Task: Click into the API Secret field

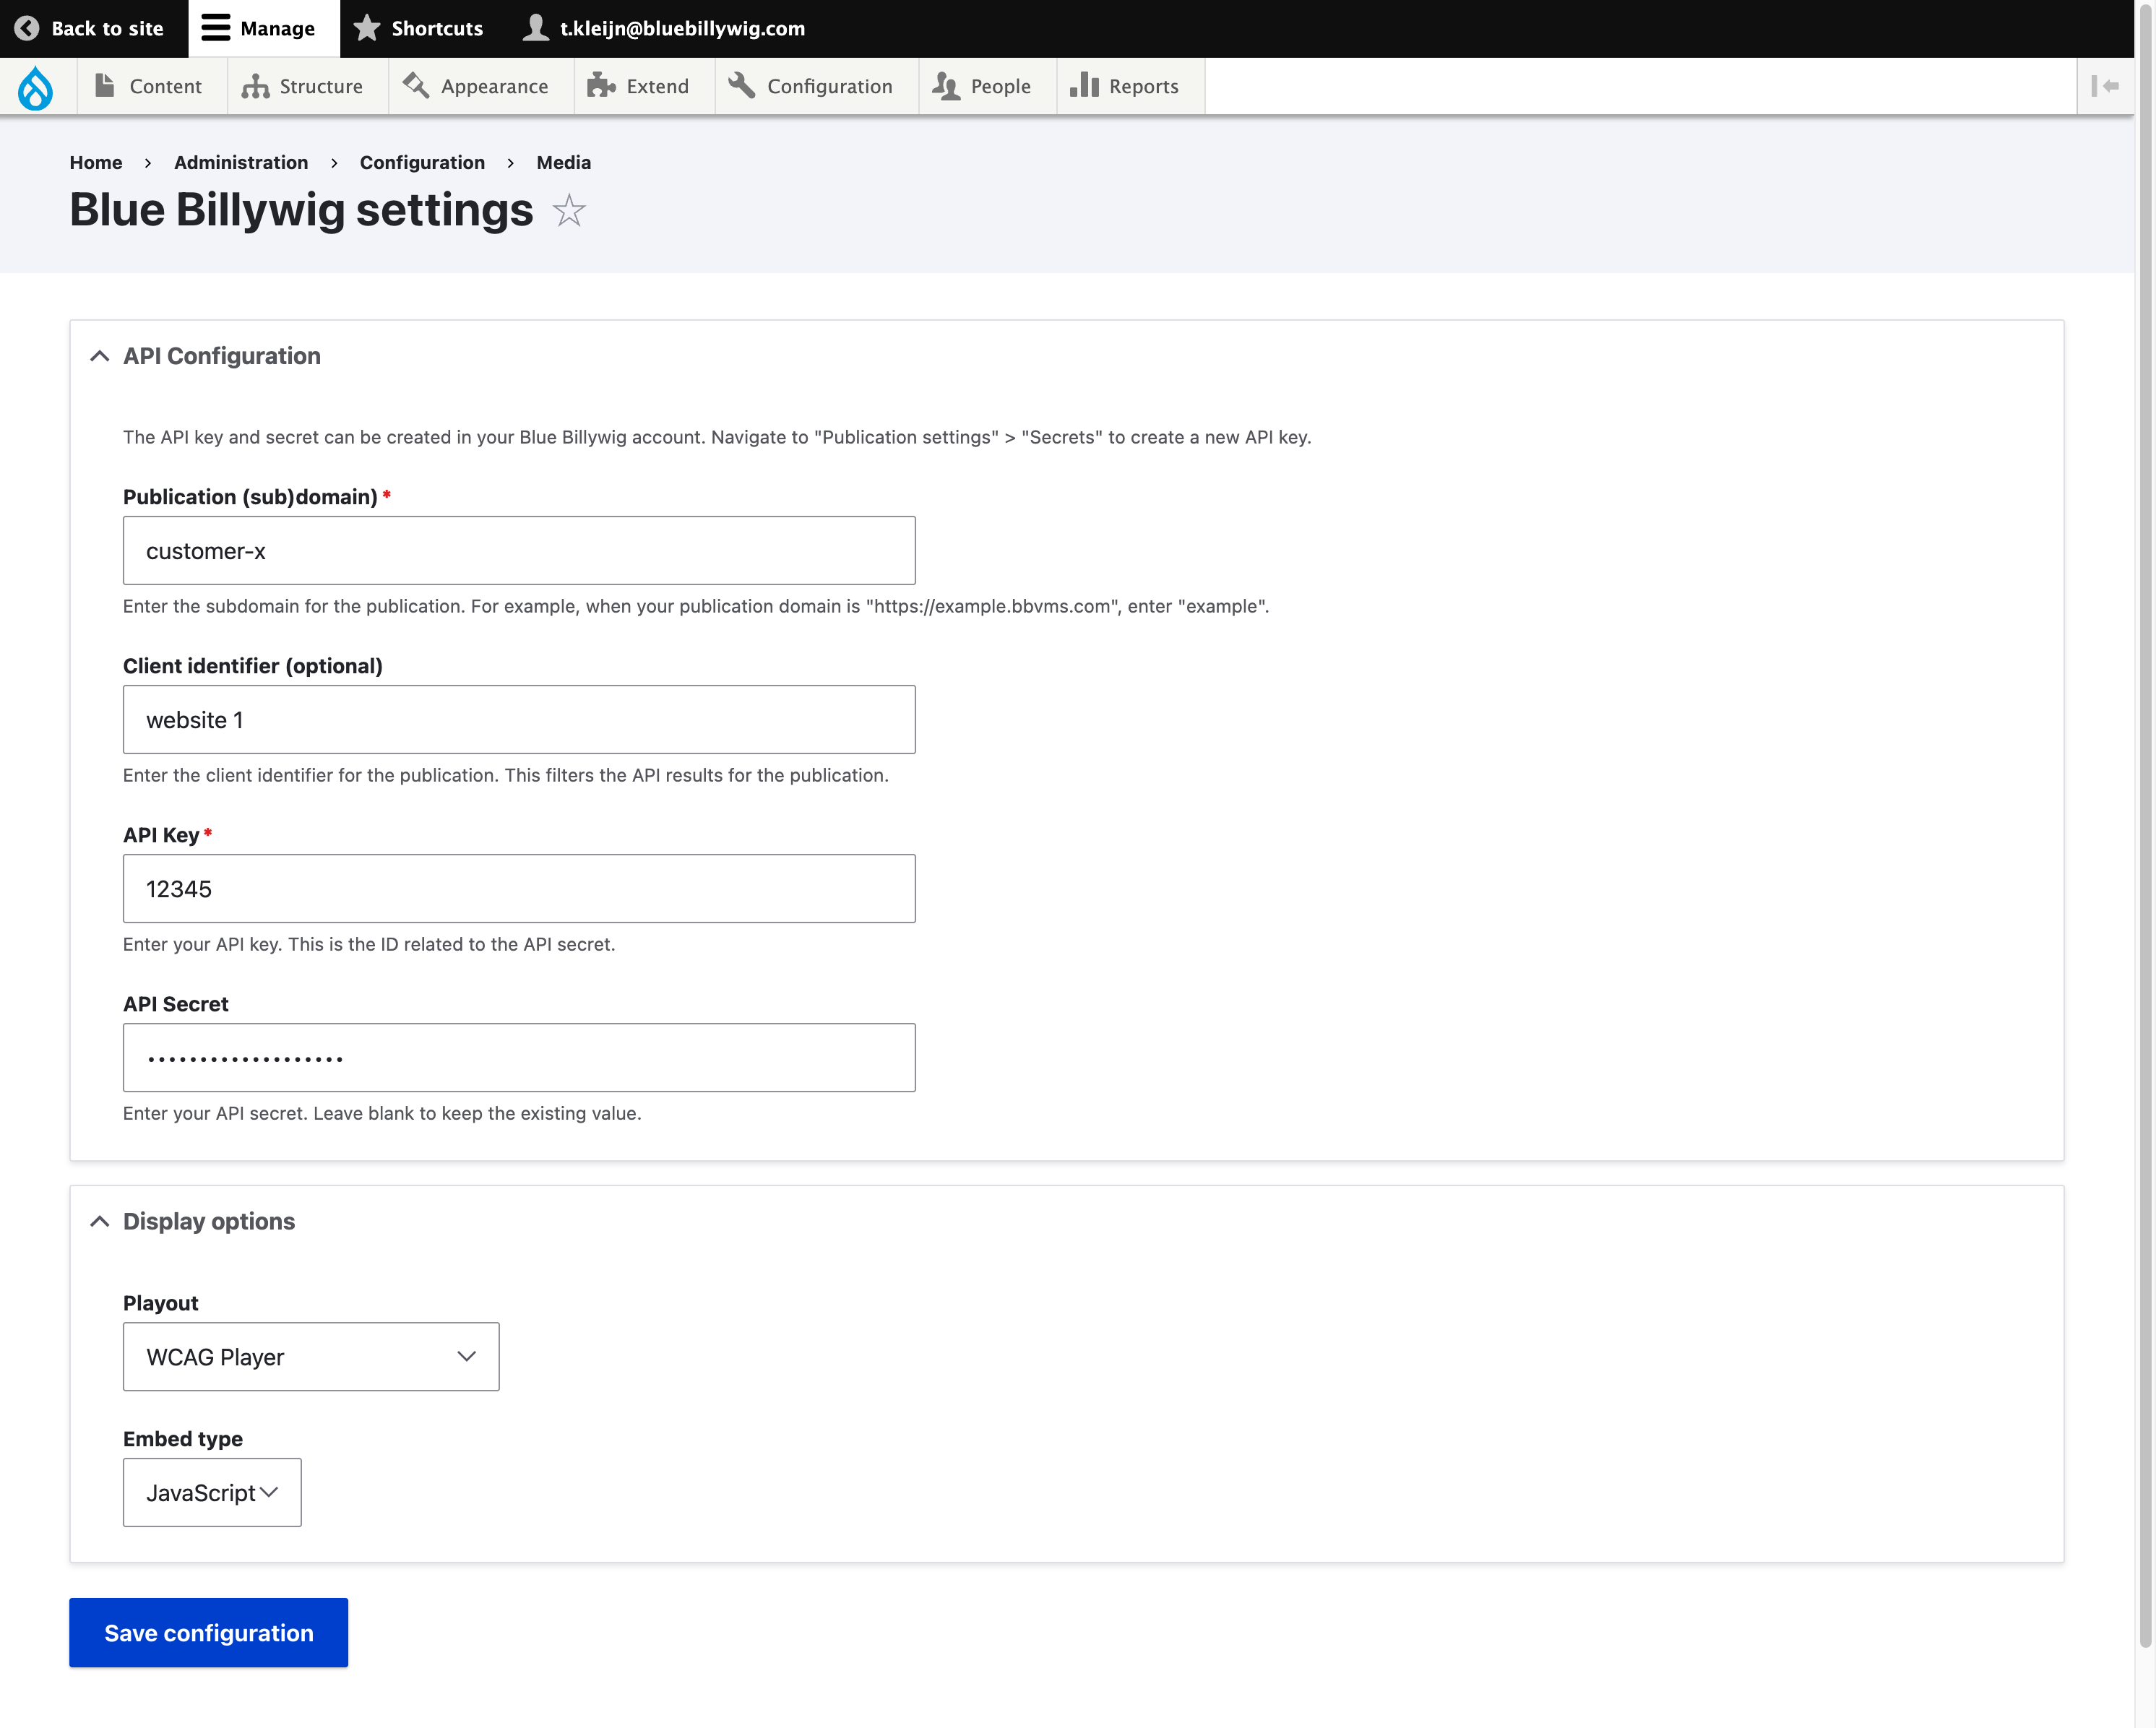Action: pyautogui.click(x=519, y=1057)
